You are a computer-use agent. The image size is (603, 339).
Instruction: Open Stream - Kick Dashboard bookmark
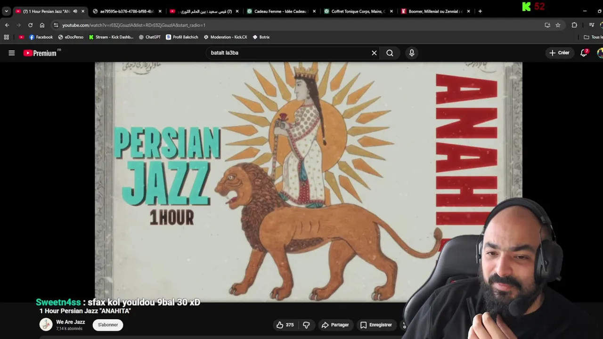(x=111, y=37)
